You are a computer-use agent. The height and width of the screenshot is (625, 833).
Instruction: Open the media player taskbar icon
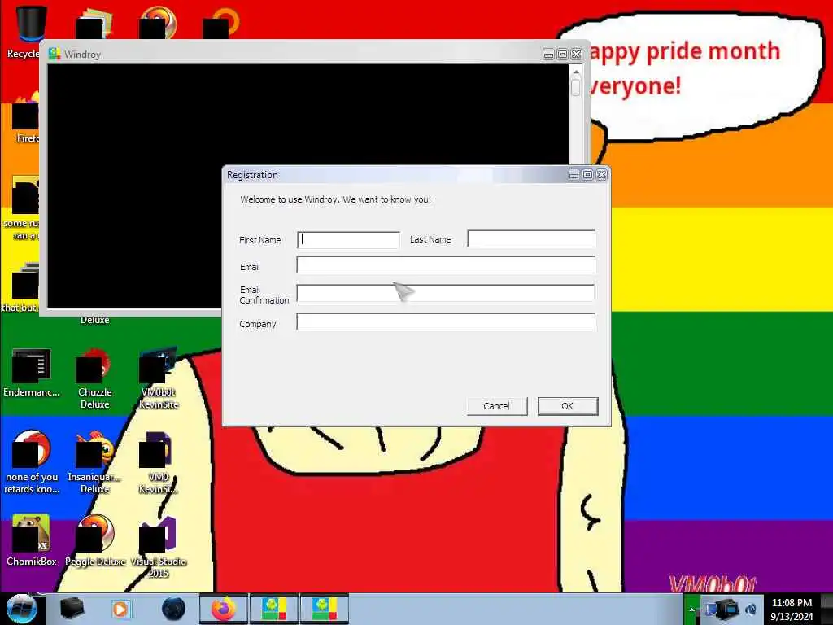click(x=120, y=609)
